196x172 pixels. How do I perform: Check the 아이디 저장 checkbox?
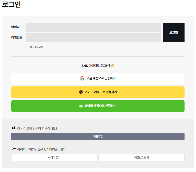click(27, 47)
